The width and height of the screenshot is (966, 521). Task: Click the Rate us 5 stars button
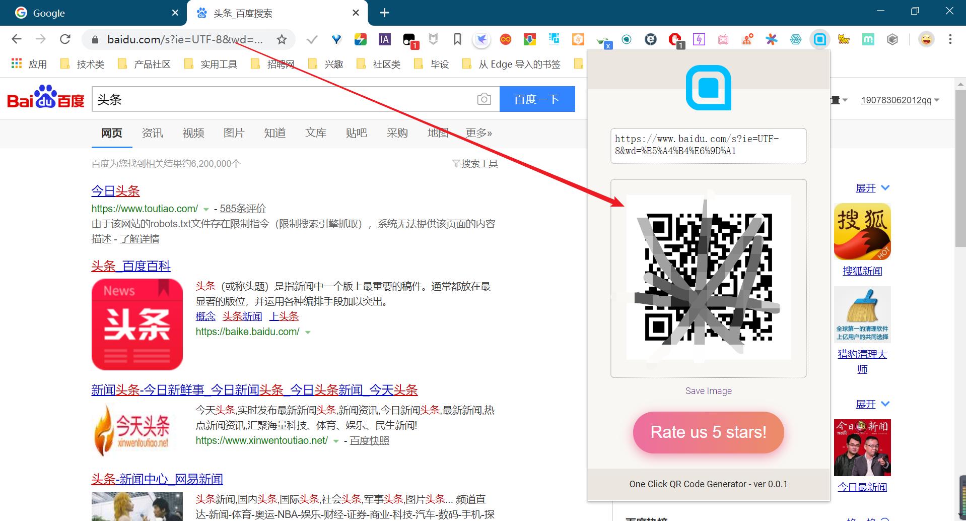tap(708, 432)
